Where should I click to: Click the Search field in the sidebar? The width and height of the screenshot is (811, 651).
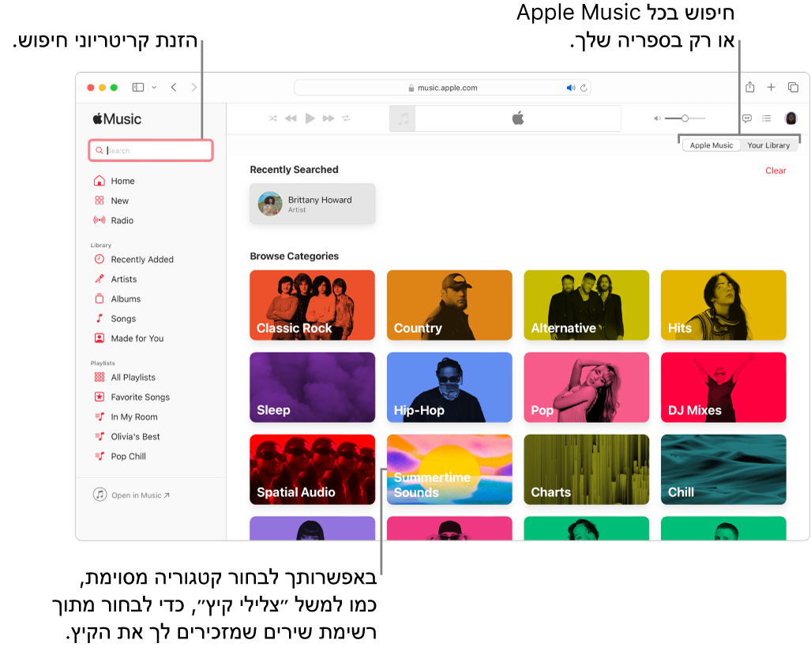pyautogui.click(x=151, y=151)
